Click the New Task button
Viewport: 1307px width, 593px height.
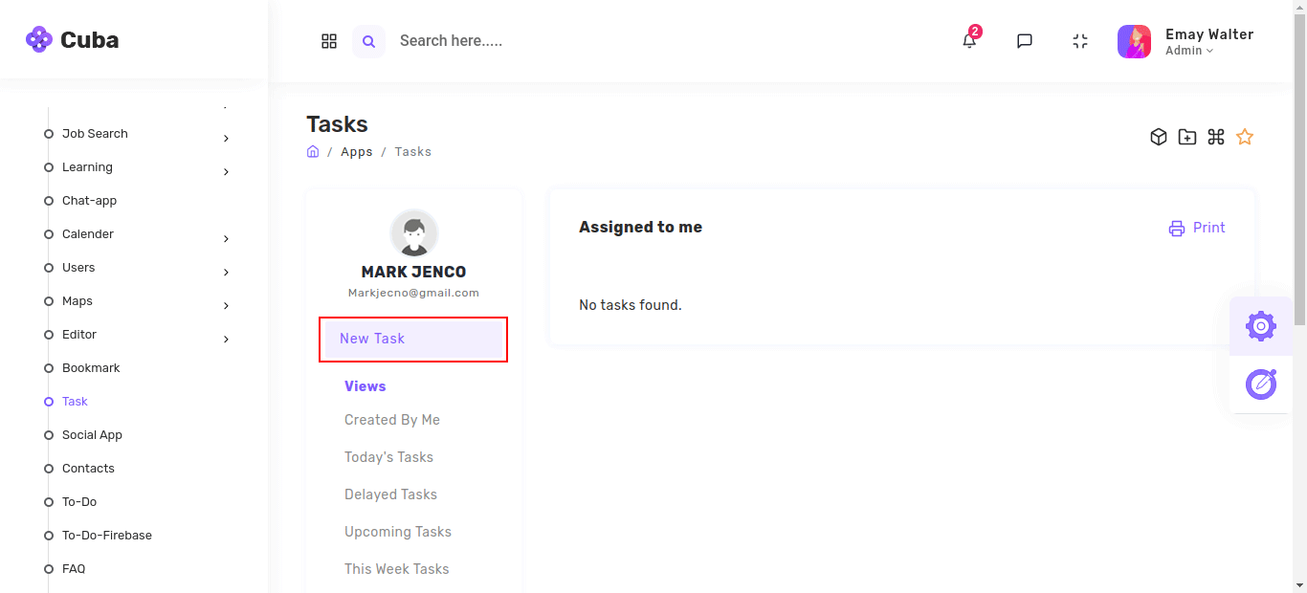pyautogui.click(x=412, y=340)
